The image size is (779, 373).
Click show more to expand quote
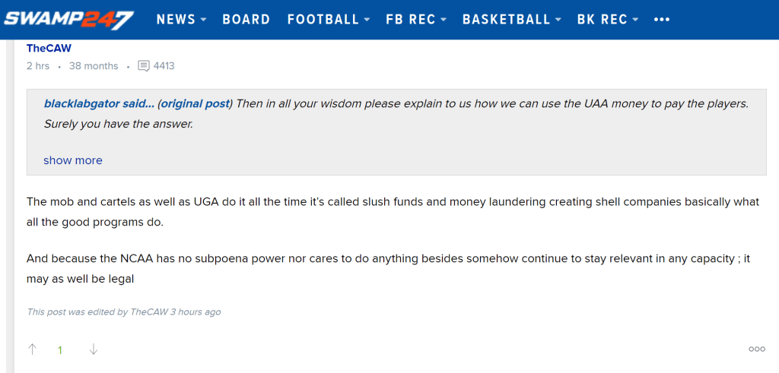click(x=72, y=160)
